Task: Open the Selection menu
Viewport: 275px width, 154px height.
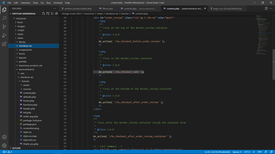Action: [25, 3]
